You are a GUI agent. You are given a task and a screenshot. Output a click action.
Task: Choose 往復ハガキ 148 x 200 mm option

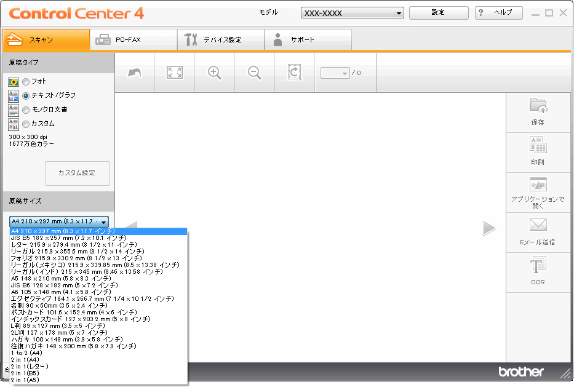(98, 346)
